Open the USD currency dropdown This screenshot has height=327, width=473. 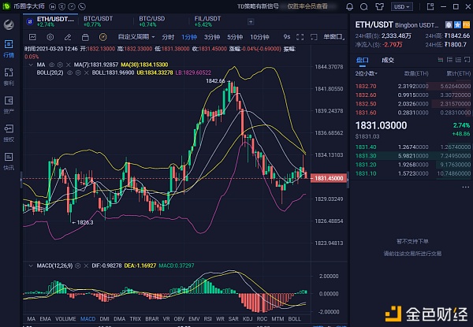[x=402, y=6]
